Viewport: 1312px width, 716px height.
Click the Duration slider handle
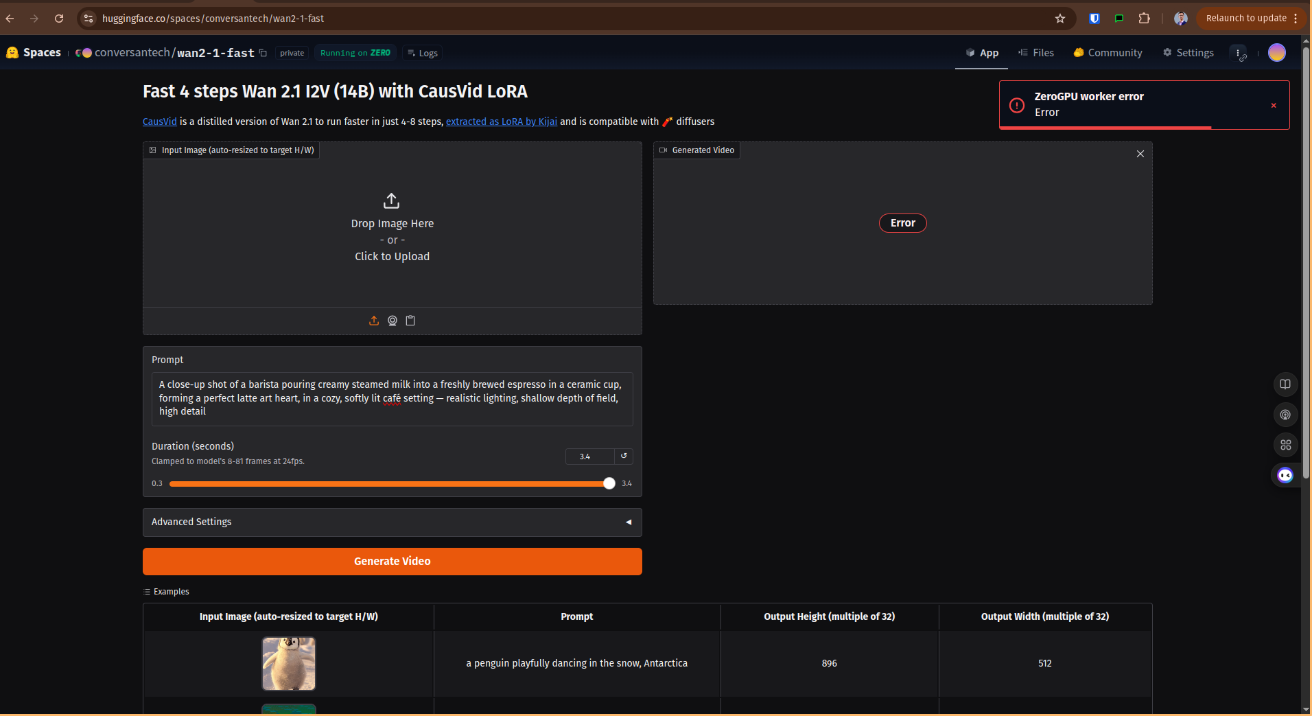pos(609,483)
